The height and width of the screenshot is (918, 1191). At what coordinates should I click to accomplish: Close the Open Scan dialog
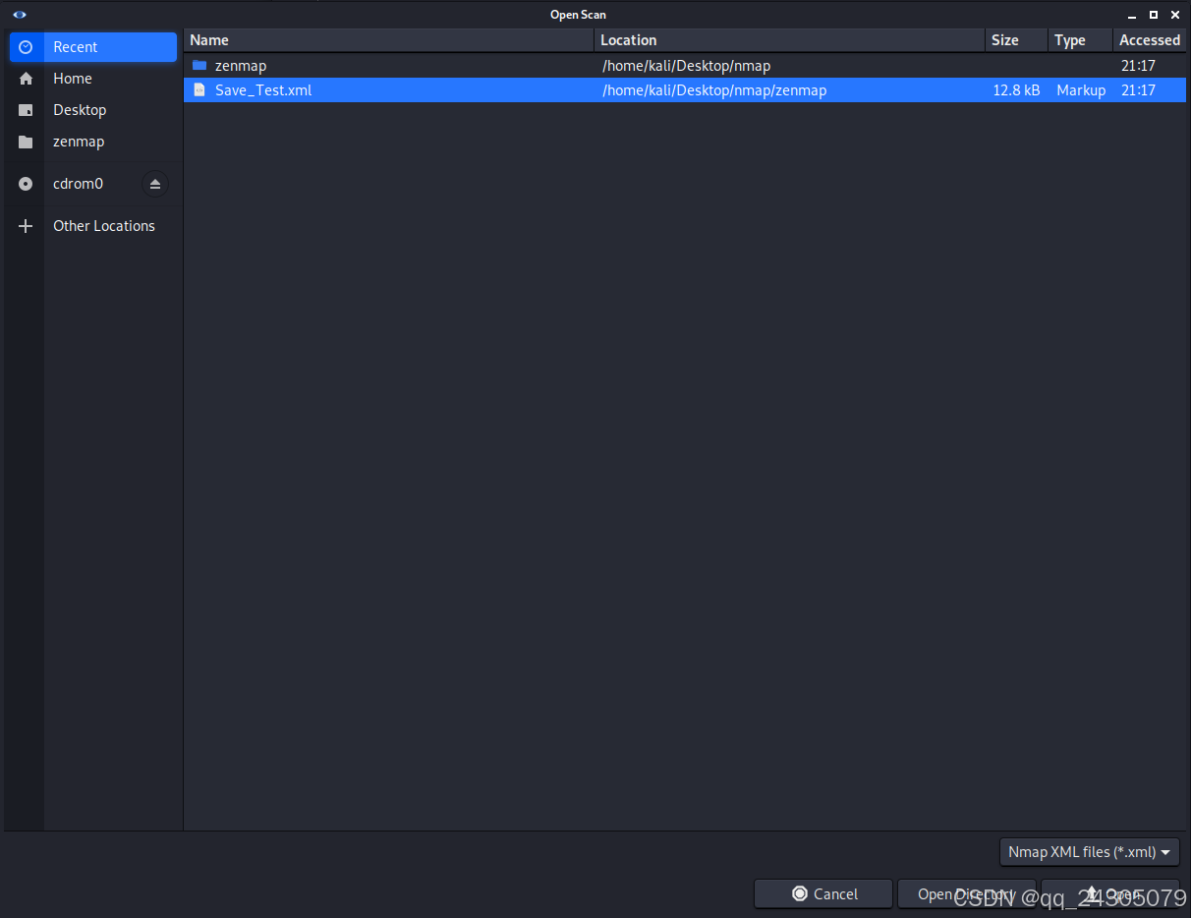point(1175,15)
